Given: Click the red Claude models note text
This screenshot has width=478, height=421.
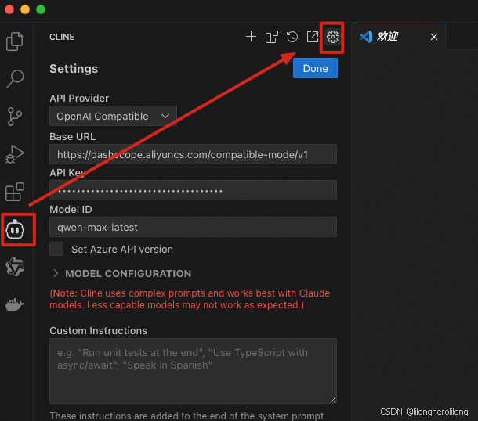Looking at the screenshot, I should (x=190, y=299).
